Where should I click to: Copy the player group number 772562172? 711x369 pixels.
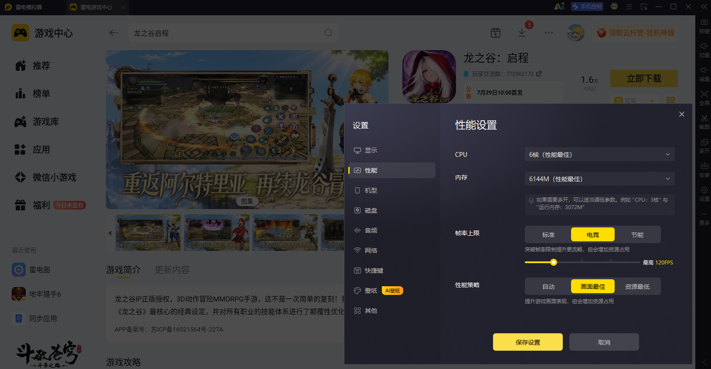pyautogui.click(x=539, y=74)
